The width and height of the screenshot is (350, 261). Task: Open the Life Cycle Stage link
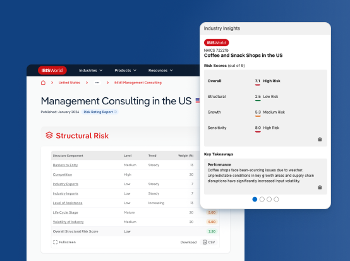tap(66, 212)
